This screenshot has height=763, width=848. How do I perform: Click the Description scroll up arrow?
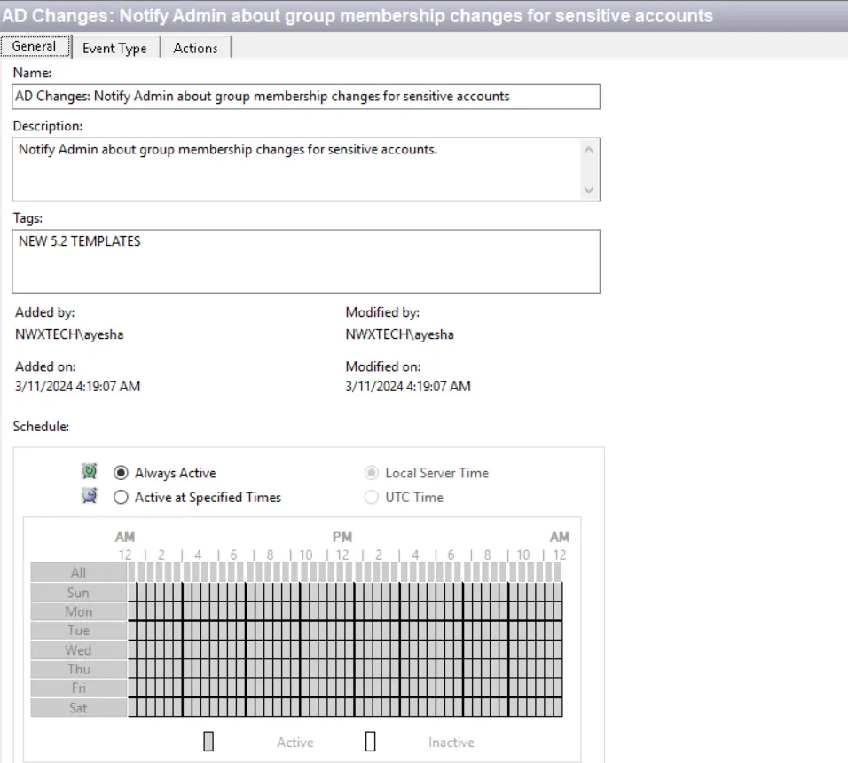[x=589, y=149]
